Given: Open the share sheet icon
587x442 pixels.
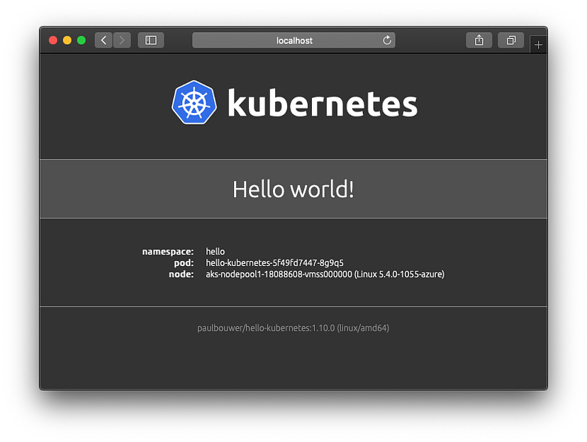Looking at the screenshot, I should (479, 40).
